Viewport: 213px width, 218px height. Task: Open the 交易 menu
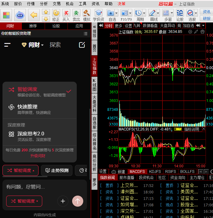click(x=56, y=4)
